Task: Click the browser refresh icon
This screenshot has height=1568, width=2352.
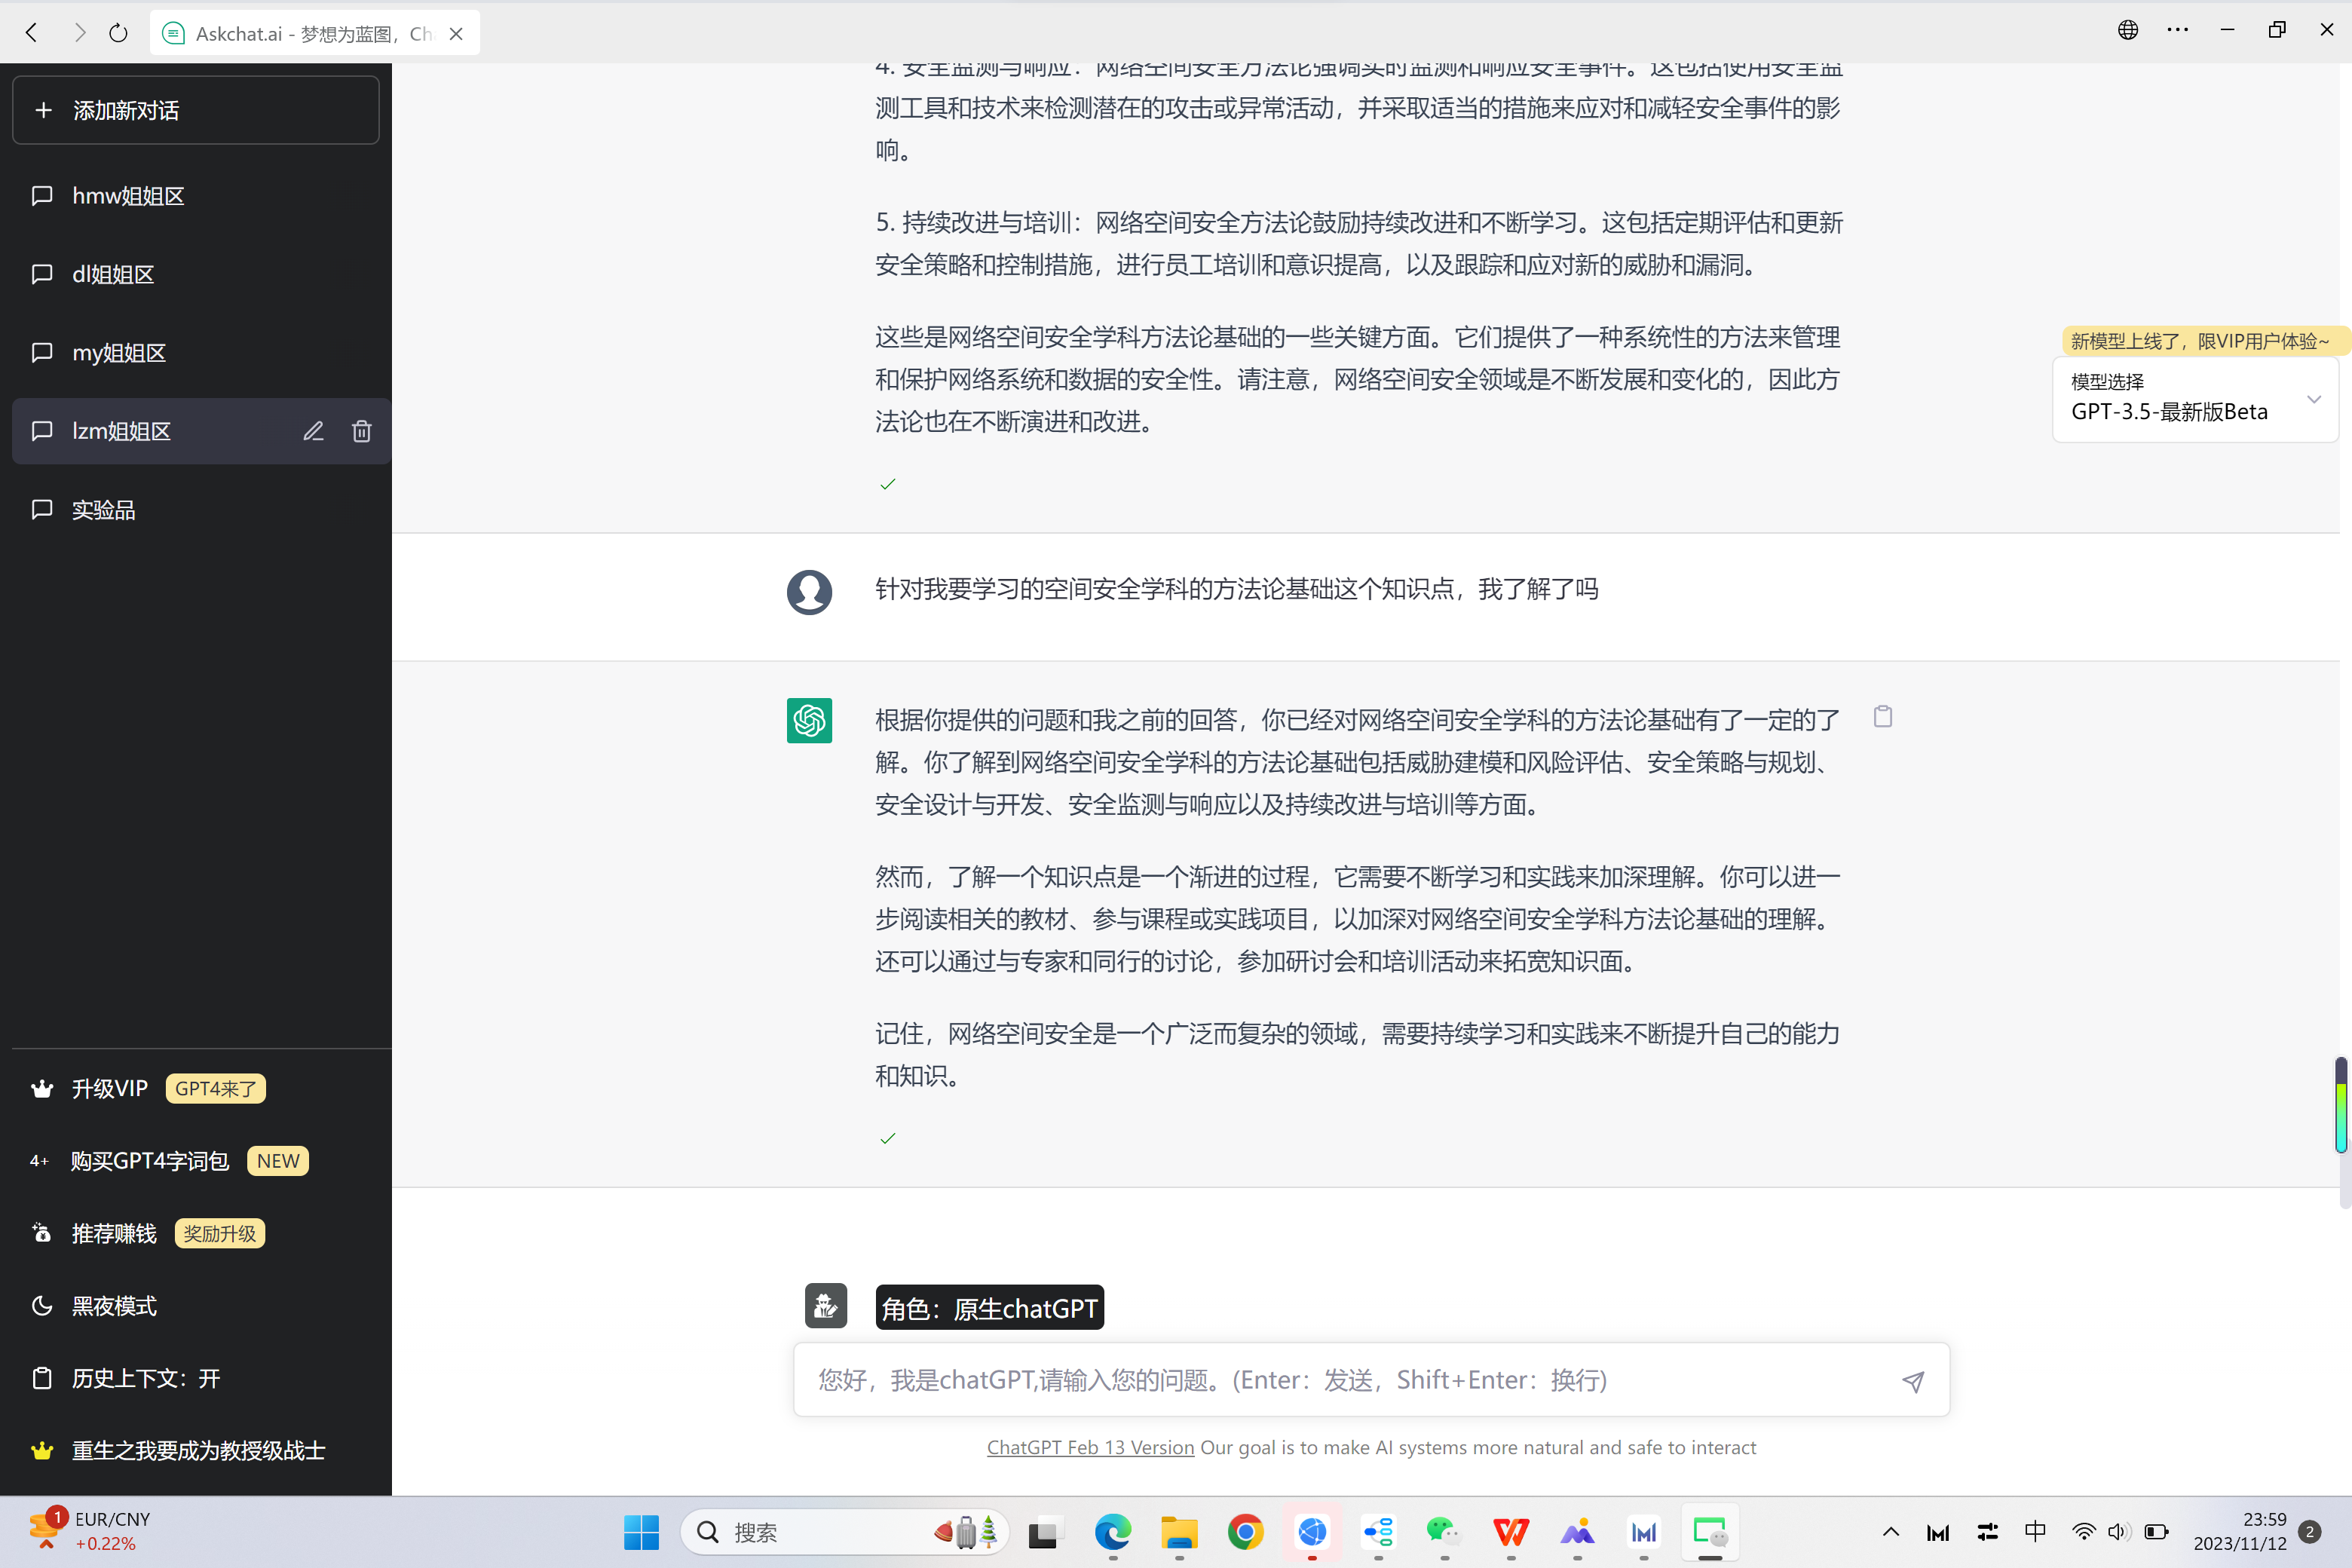Action: 118,33
